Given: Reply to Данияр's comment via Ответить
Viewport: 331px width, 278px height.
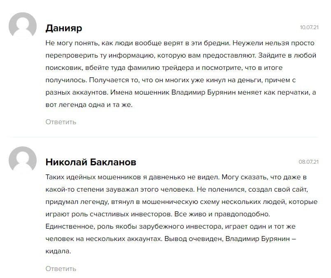Looking at the screenshot, I should [61, 122].
